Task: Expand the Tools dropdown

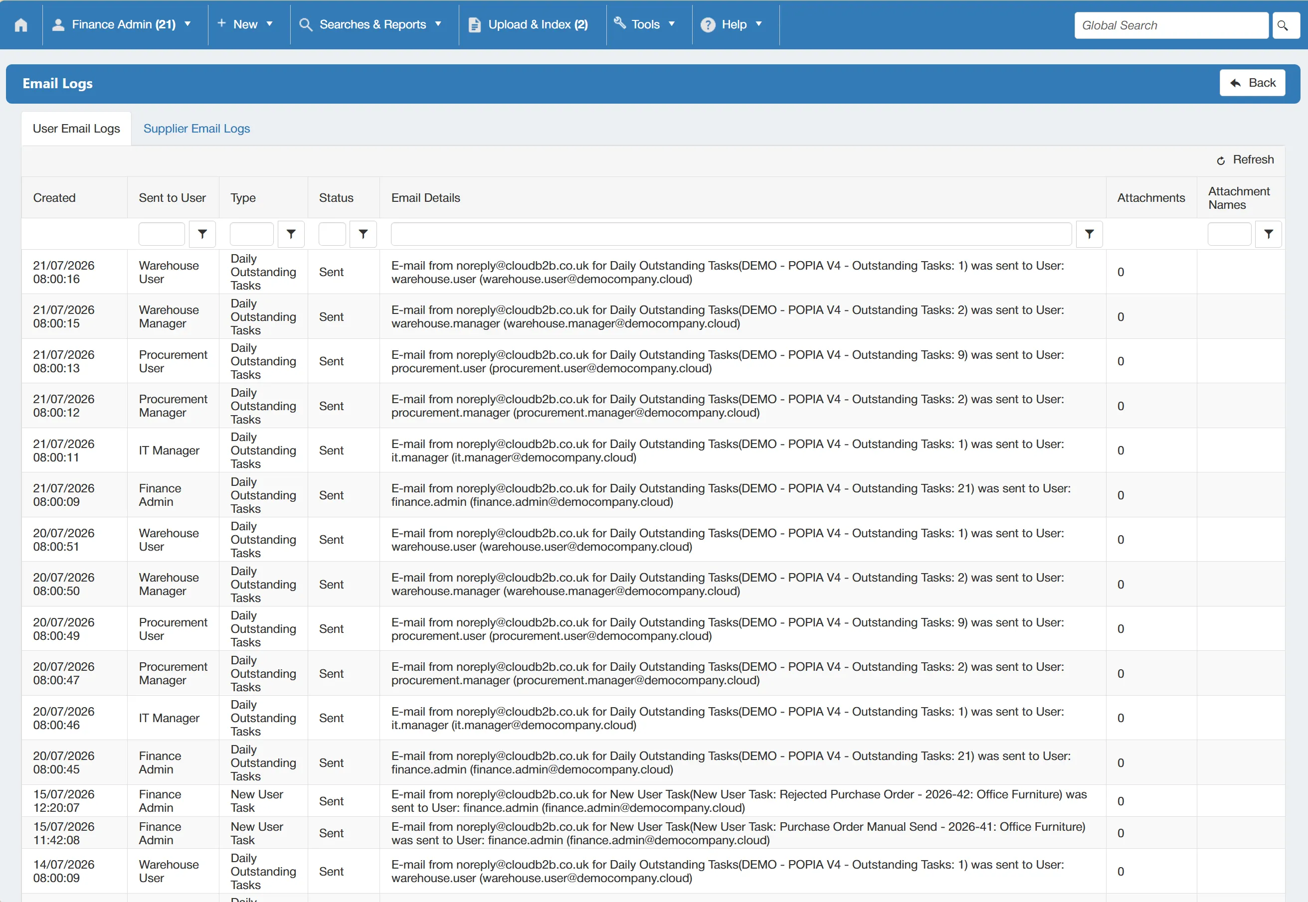Action: click(645, 24)
